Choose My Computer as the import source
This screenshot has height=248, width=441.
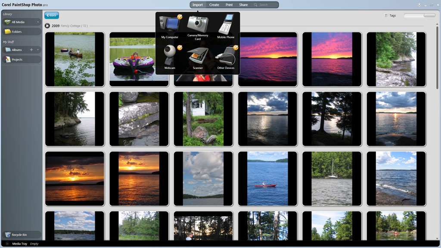point(170,25)
